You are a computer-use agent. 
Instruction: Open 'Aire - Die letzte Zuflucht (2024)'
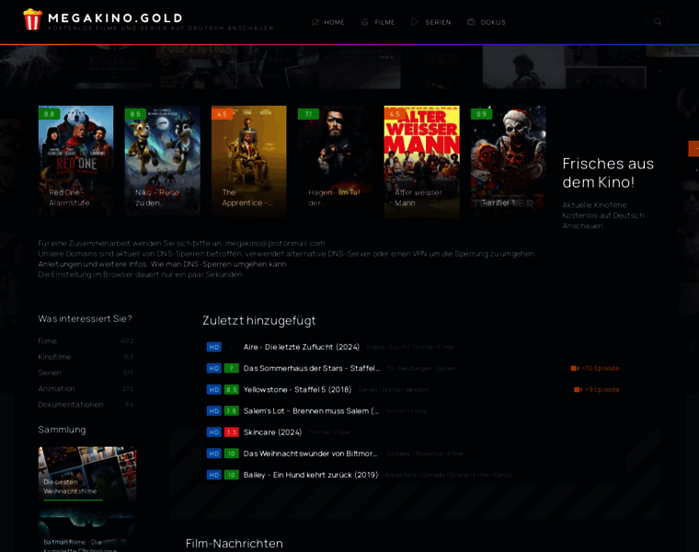coord(302,347)
